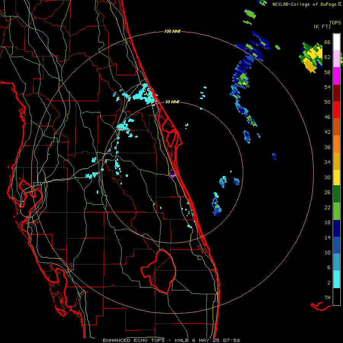The width and height of the screenshot is (343, 343).
Task: Click the 07:58 timestamp in caption
Action: (x=231, y=340)
